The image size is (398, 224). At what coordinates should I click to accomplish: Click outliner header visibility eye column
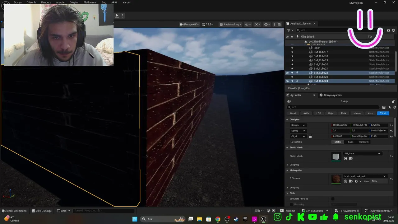287,37
